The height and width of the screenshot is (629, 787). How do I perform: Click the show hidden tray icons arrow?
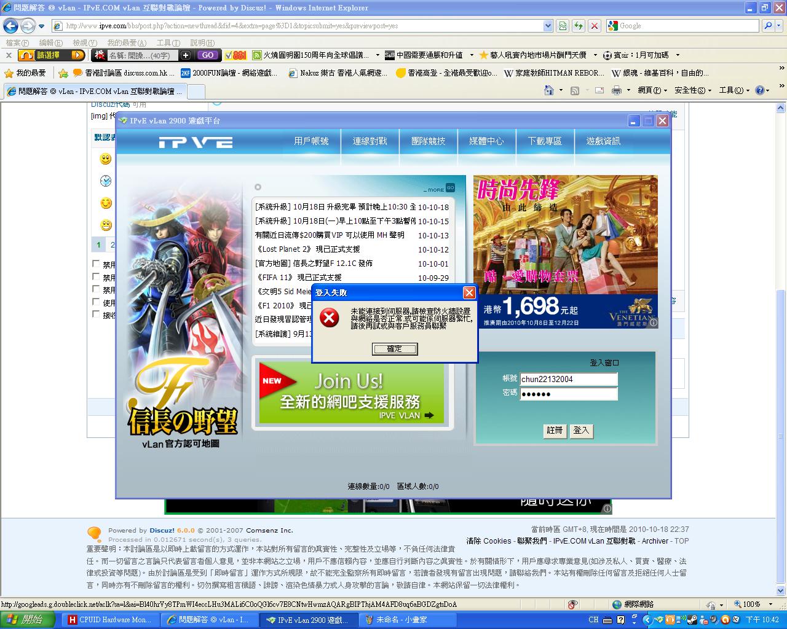click(649, 620)
